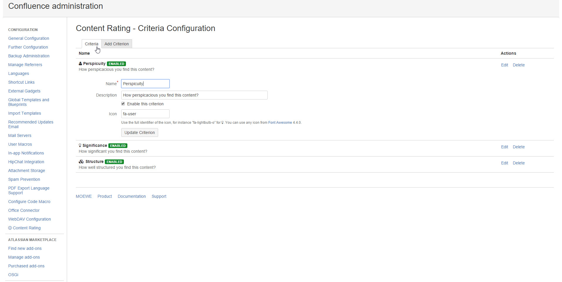Screen dimensions: 562x282
Task: Click the Structure cubes icon
Action: 81,161
